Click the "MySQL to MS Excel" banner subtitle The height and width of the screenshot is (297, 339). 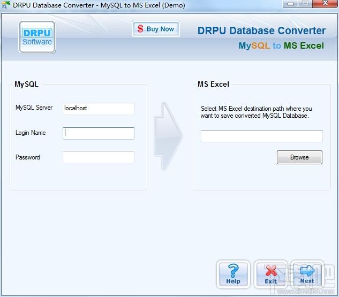tap(281, 45)
